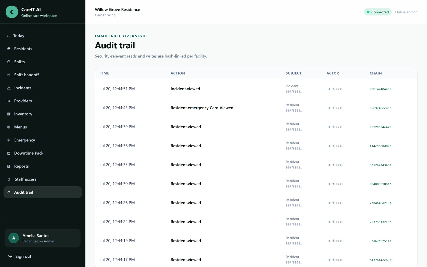This screenshot has height=267, width=427.
Task: Click the Sign out arrow icon
Action: click(x=10, y=256)
